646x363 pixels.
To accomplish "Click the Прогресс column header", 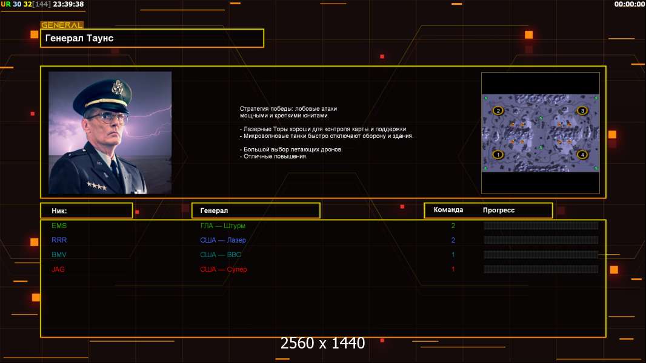I will click(499, 210).
